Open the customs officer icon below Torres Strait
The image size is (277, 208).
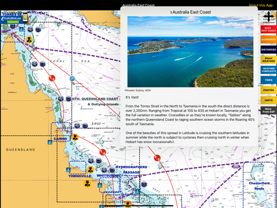[29, 40]
